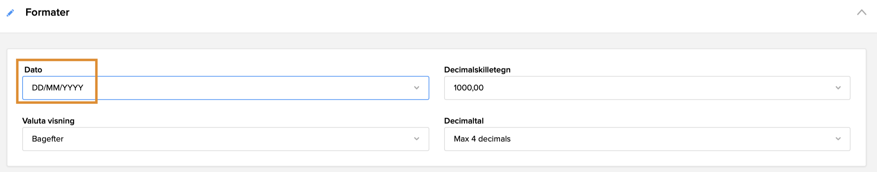The height and width of the screenshot is (172, 877).
Task: Open the Dato format dropdown
Action: click(225, 88)
